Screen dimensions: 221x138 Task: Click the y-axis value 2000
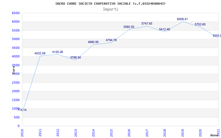click(16, 91)
